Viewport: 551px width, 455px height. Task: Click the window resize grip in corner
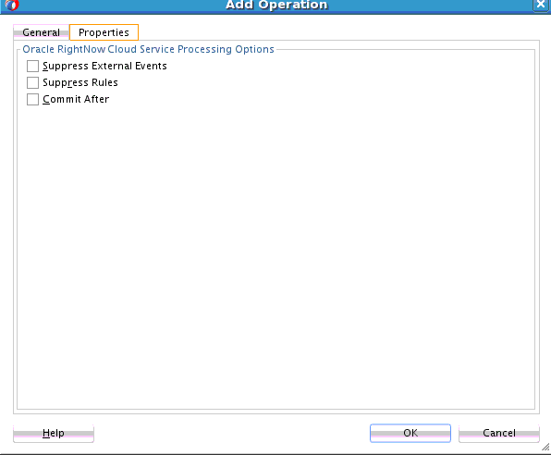pos(545,447)
